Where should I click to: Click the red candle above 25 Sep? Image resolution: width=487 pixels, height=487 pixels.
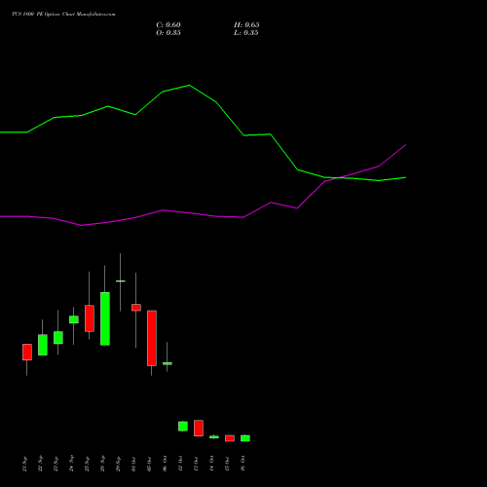tap(90, 318)
